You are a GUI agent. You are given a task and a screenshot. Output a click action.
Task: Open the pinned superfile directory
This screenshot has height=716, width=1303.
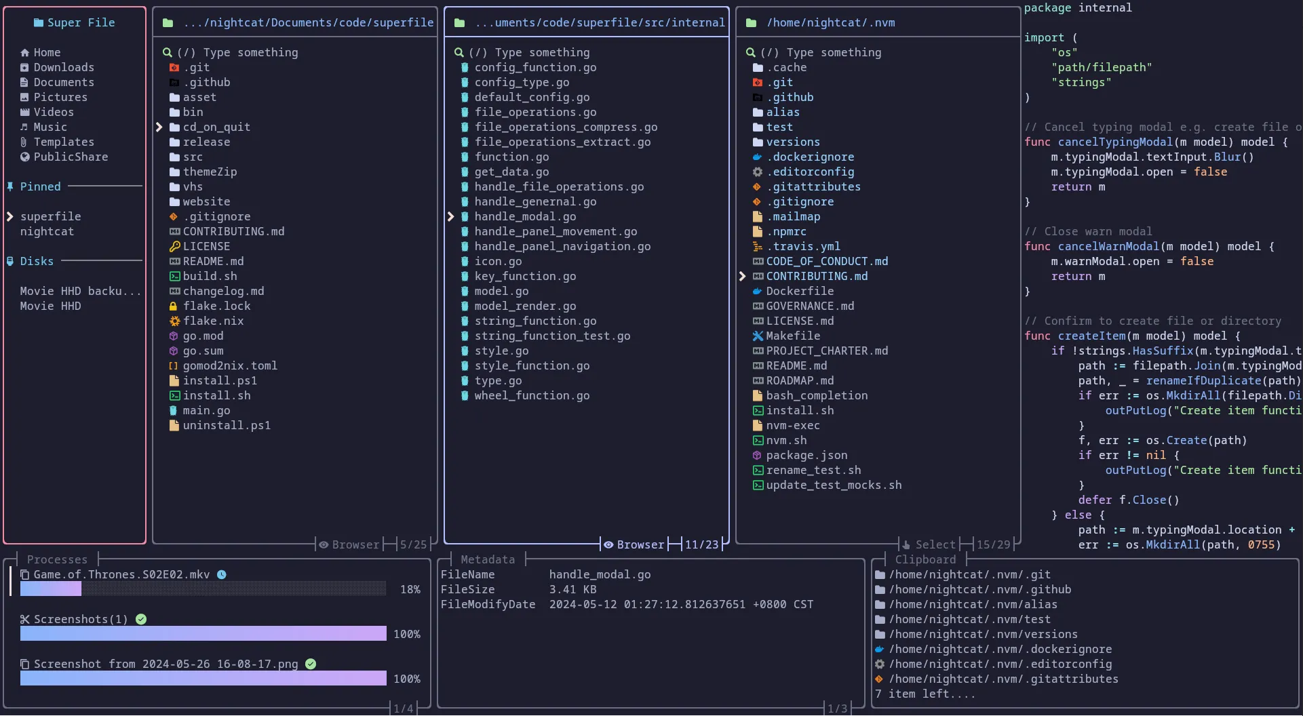pos(52,216)
